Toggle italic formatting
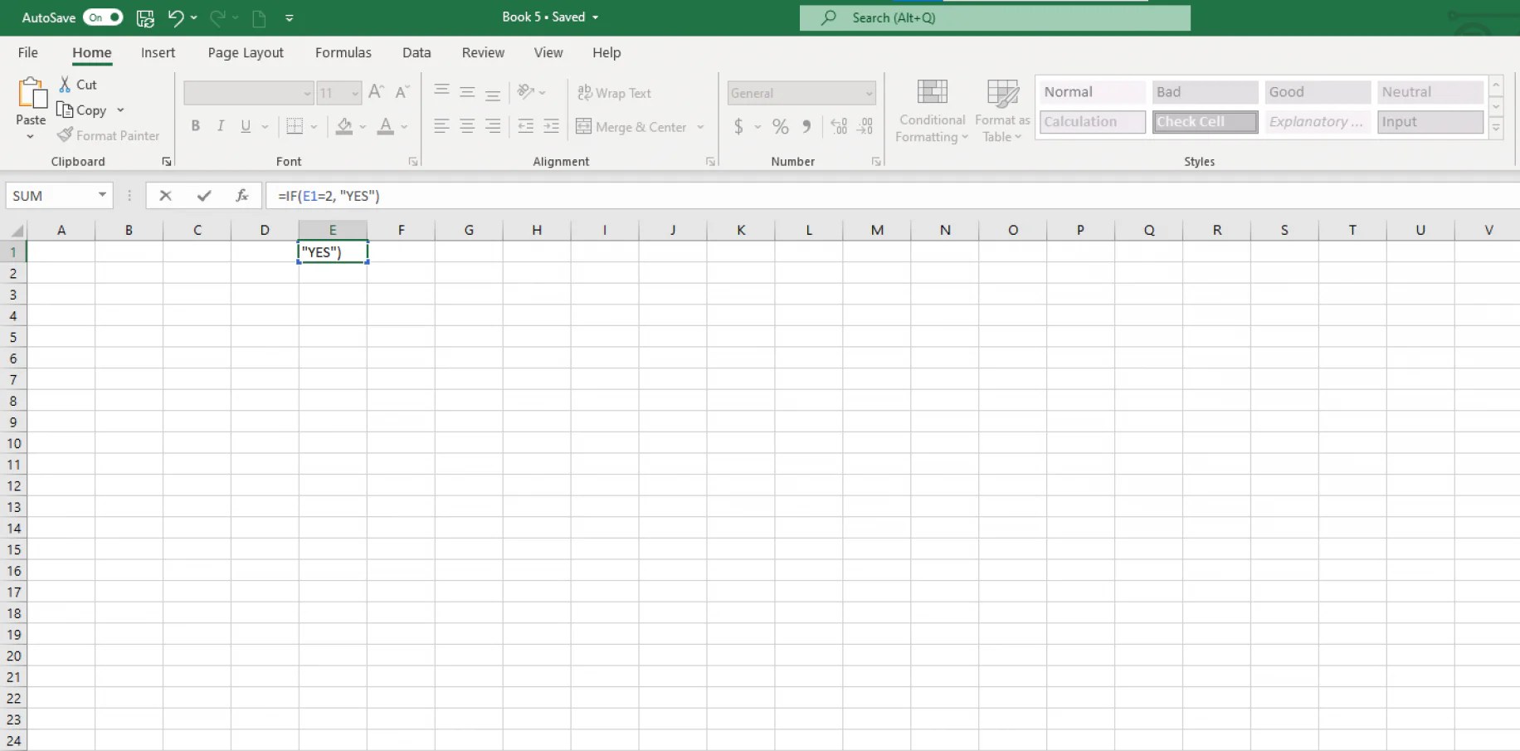 (221, 125)
